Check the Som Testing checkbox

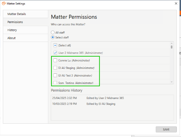(x=55, y=82)
